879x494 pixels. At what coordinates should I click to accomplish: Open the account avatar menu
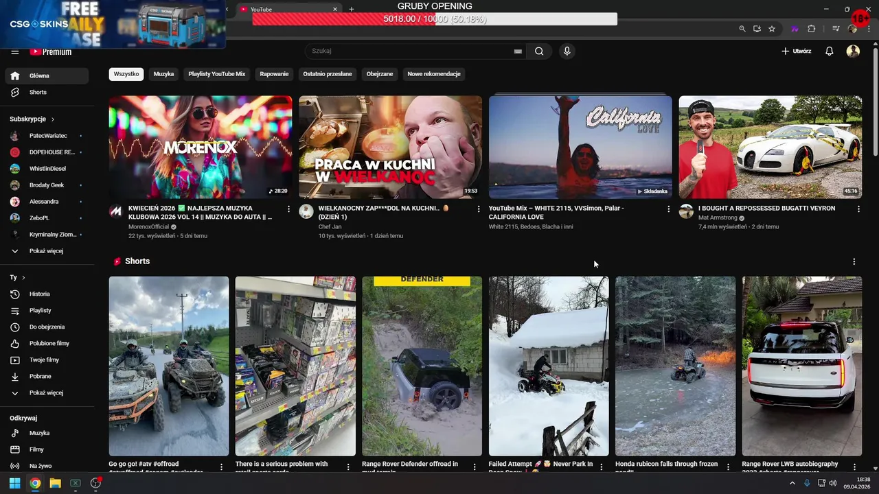[853, 51]
